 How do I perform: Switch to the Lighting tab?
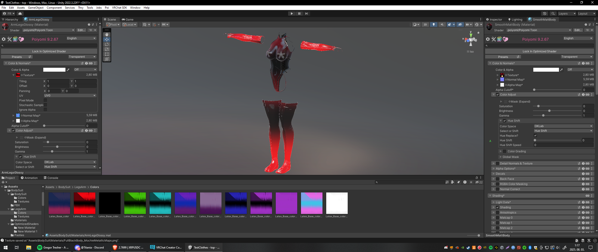pos(515,19)
